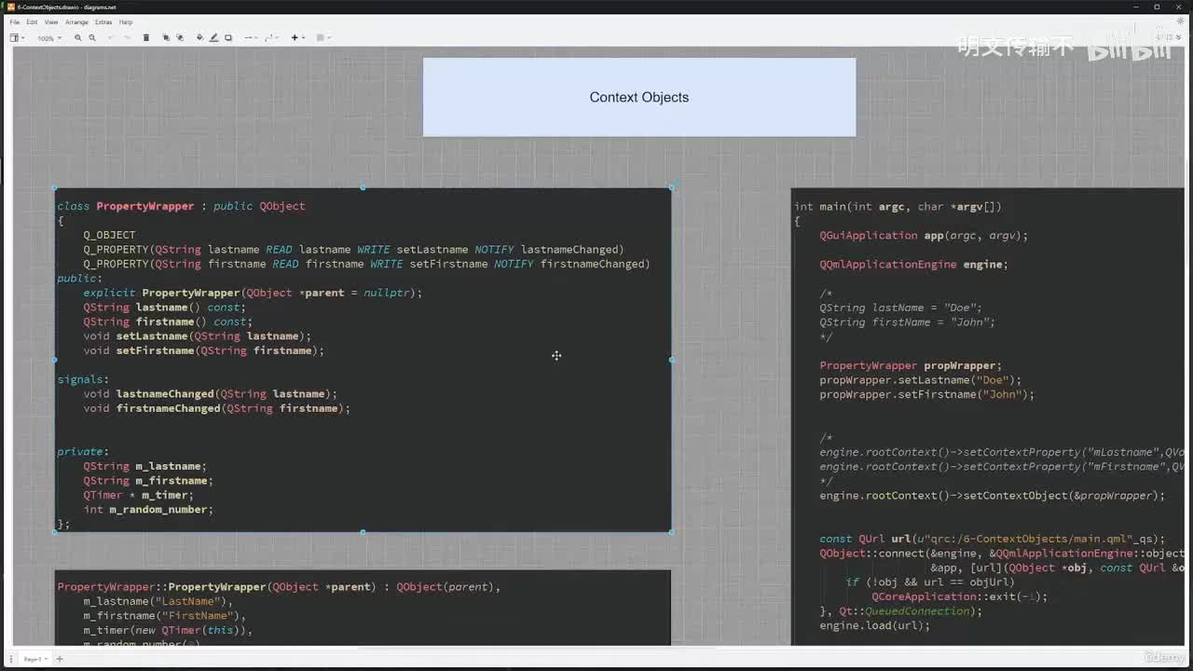This screenshot has width=1193, height=671.
Task: Open the Connection arrow style dropdown
Action: coord(250,38)
